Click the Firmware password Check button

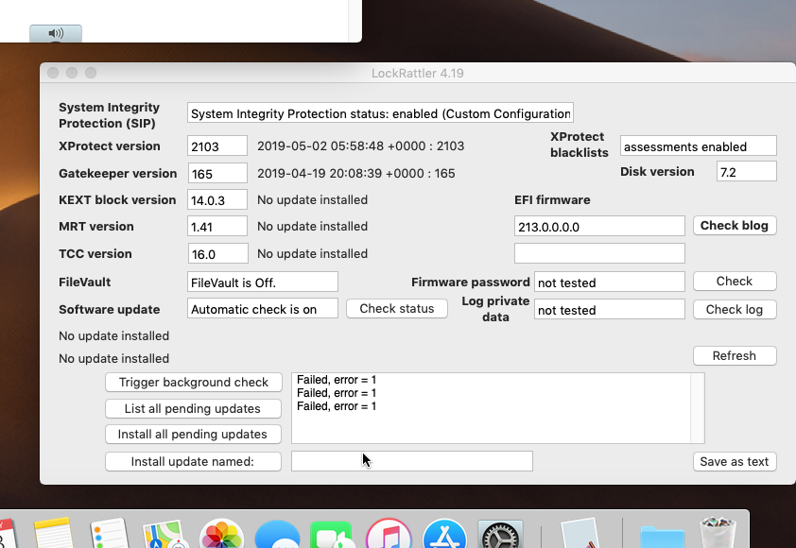coord(735,282)
